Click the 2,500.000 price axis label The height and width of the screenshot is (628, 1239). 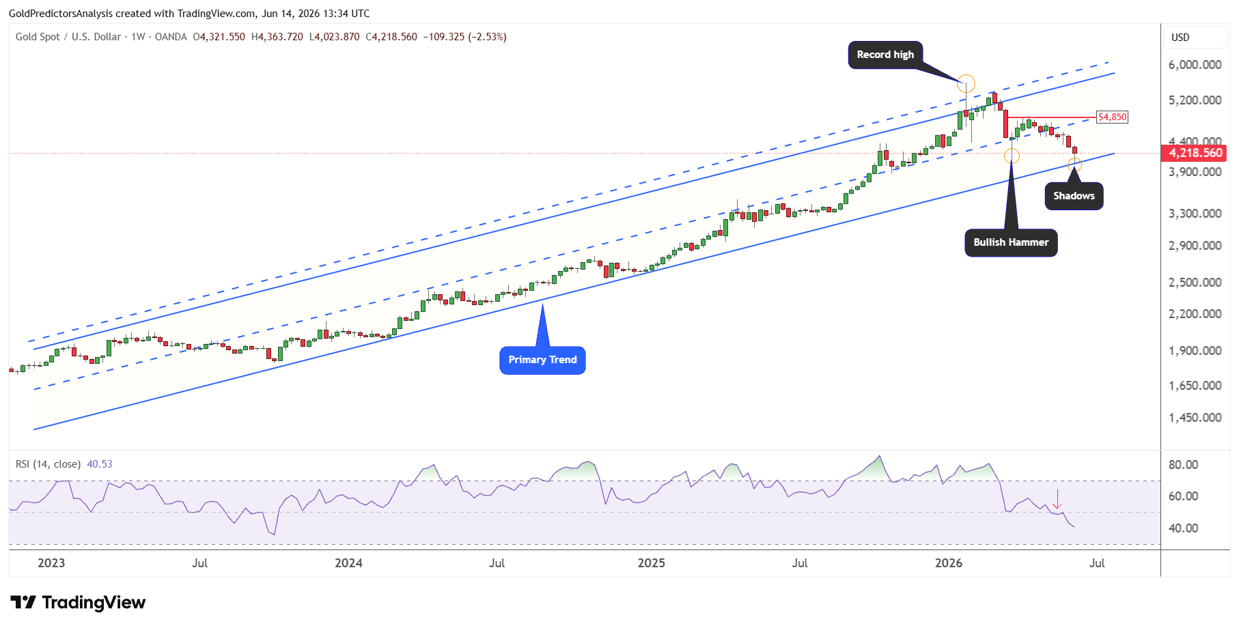[1195, 283]
